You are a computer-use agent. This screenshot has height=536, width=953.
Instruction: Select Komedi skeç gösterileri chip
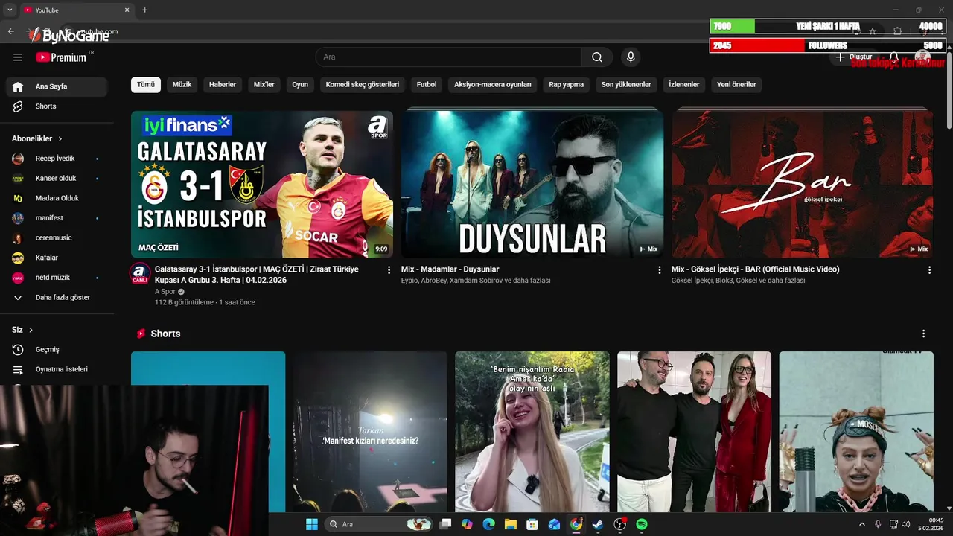pyautogui.click(x=363, y=84)
